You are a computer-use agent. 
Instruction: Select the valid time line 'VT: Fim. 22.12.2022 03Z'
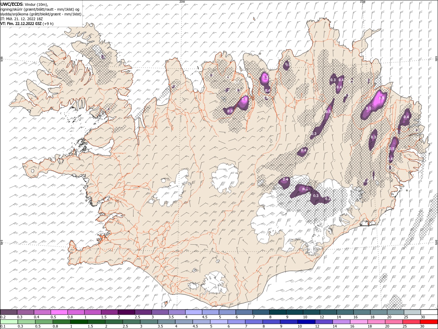21,24
